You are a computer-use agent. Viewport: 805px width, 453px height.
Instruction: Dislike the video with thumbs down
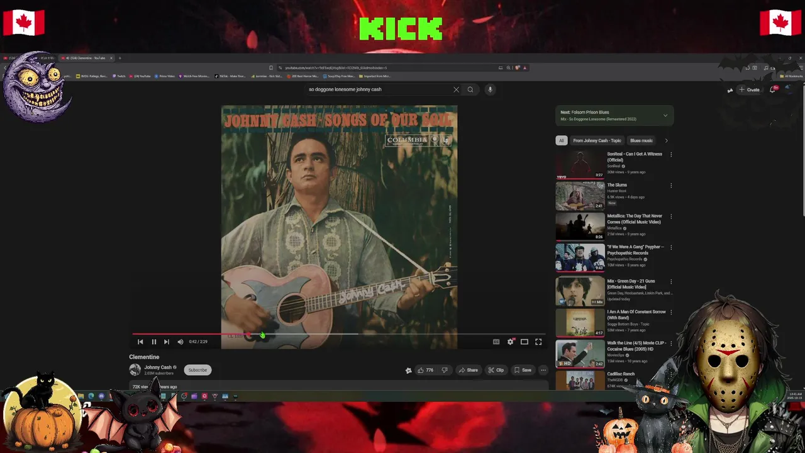(x=445, y=370)
